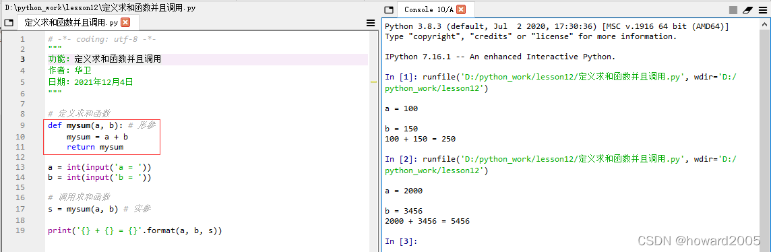Image resolution: width=771 pixels, height=252 pixels.
Task: Close the 定义求和函数并且调用.py editor tab
Action: [x=125, y=23]
